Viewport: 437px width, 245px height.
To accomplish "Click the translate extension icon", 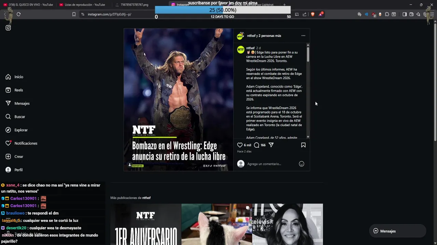I will tap(360, 14).
